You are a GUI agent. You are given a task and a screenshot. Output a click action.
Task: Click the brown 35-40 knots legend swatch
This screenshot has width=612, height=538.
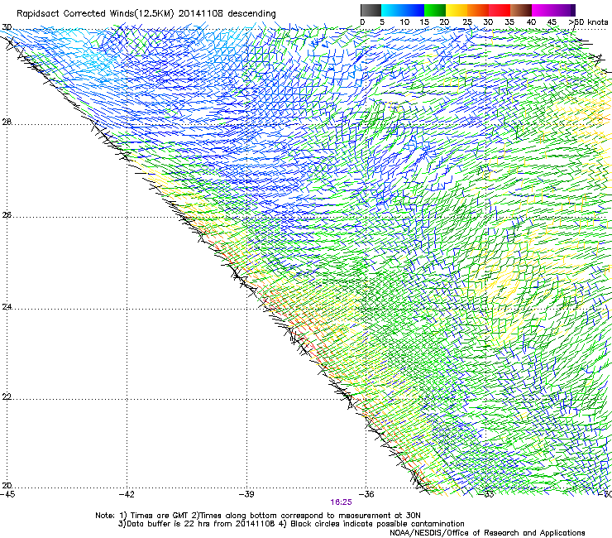pyautogui.click(x=521, y=10)
